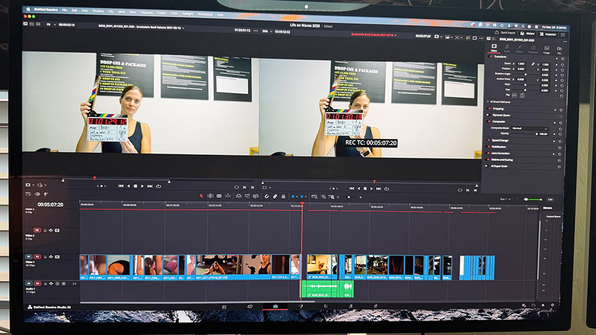Viewport: 596px width, 335px height.
Task: Toggle the Speed Change section switch
Action: pyautogui.click(x=489, y=140)
